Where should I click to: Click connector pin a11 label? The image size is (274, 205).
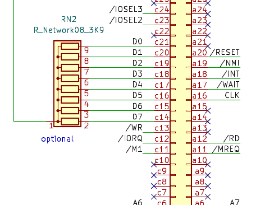point(200,150)
